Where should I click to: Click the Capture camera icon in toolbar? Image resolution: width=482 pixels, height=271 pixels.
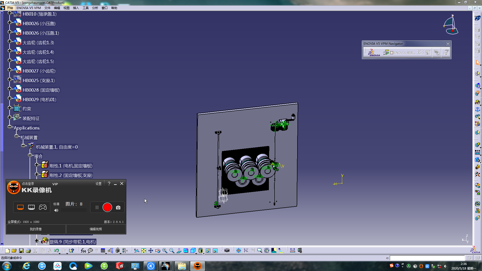point(227,250)
